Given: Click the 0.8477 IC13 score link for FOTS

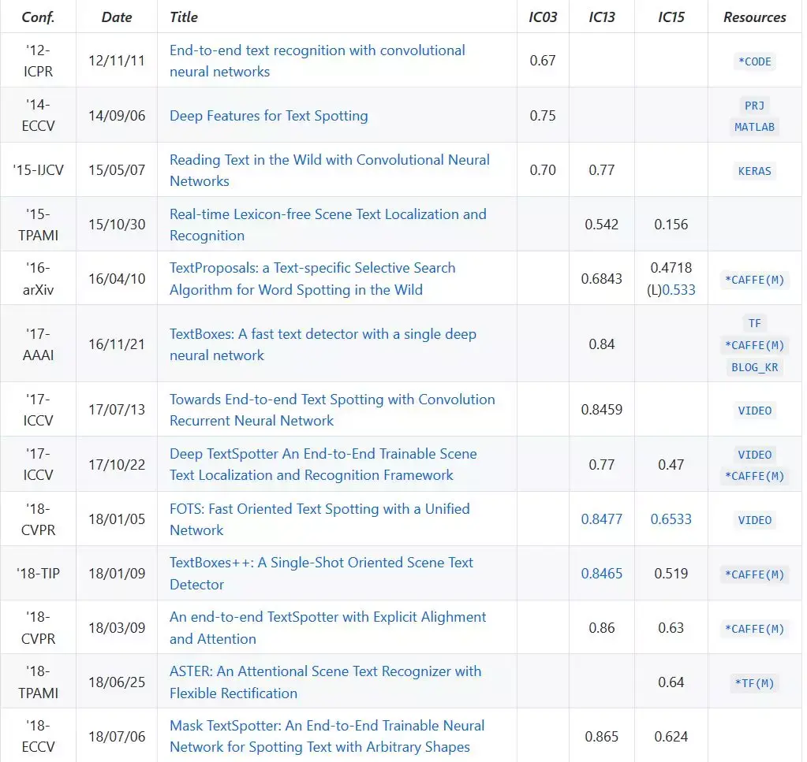Looking at the screenshot, I should (602, 519).
